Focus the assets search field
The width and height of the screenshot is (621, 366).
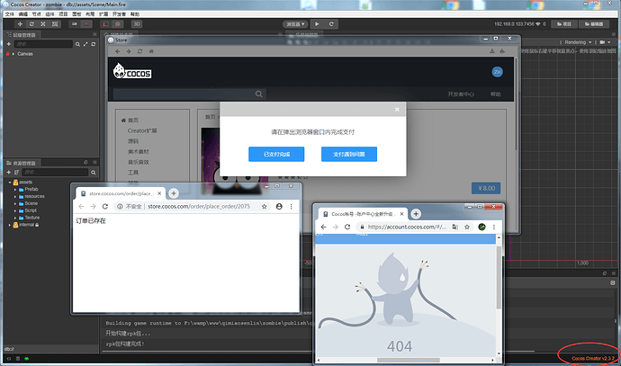coord(55,172)
